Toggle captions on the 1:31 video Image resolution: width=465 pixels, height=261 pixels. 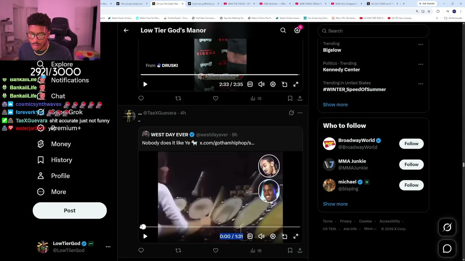[x=250, y=236]
